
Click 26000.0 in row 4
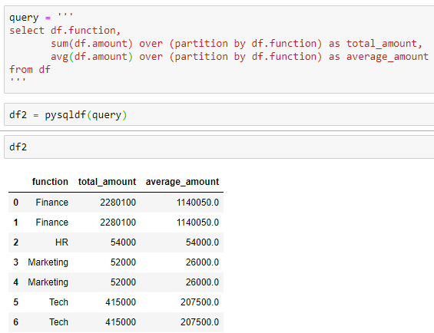click(x=202, y=282)
